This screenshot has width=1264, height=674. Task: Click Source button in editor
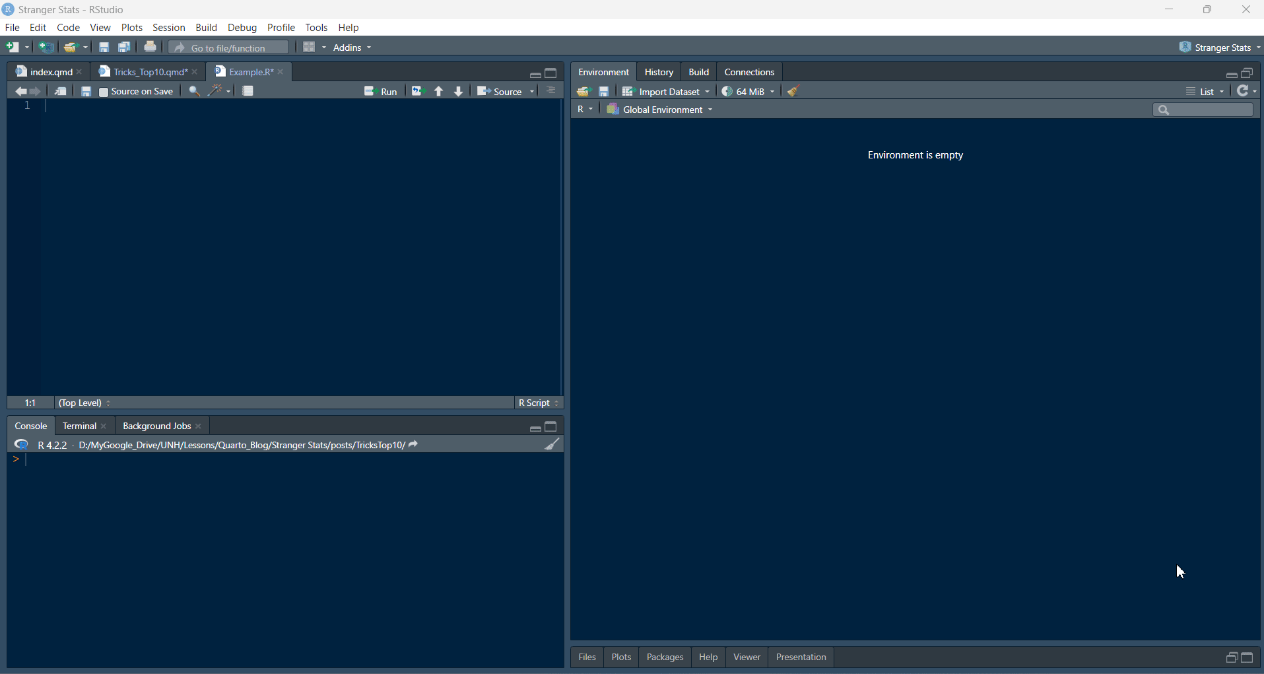point(500,92)
